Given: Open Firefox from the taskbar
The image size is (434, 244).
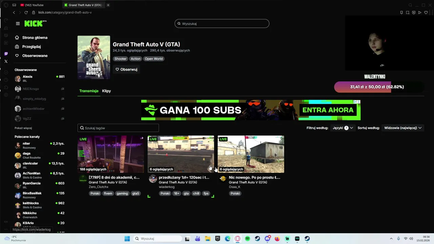Looking at the screenshot, I should tap(277, 239).
